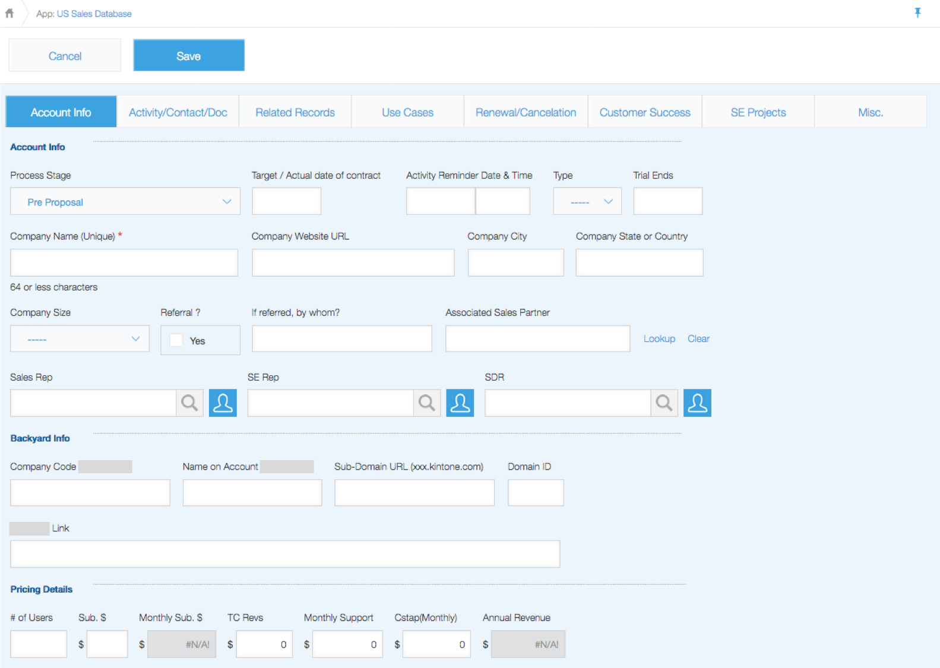Click the Company Name input field

[x=124, y=262]
